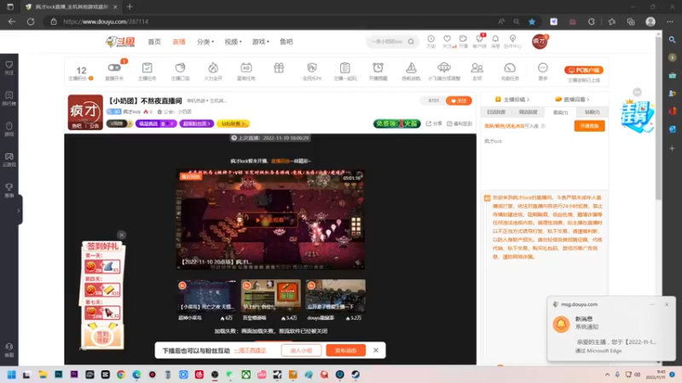682x383 pixels.
Task: Click the start-streaming camera icon
Action: pos(463,39)
